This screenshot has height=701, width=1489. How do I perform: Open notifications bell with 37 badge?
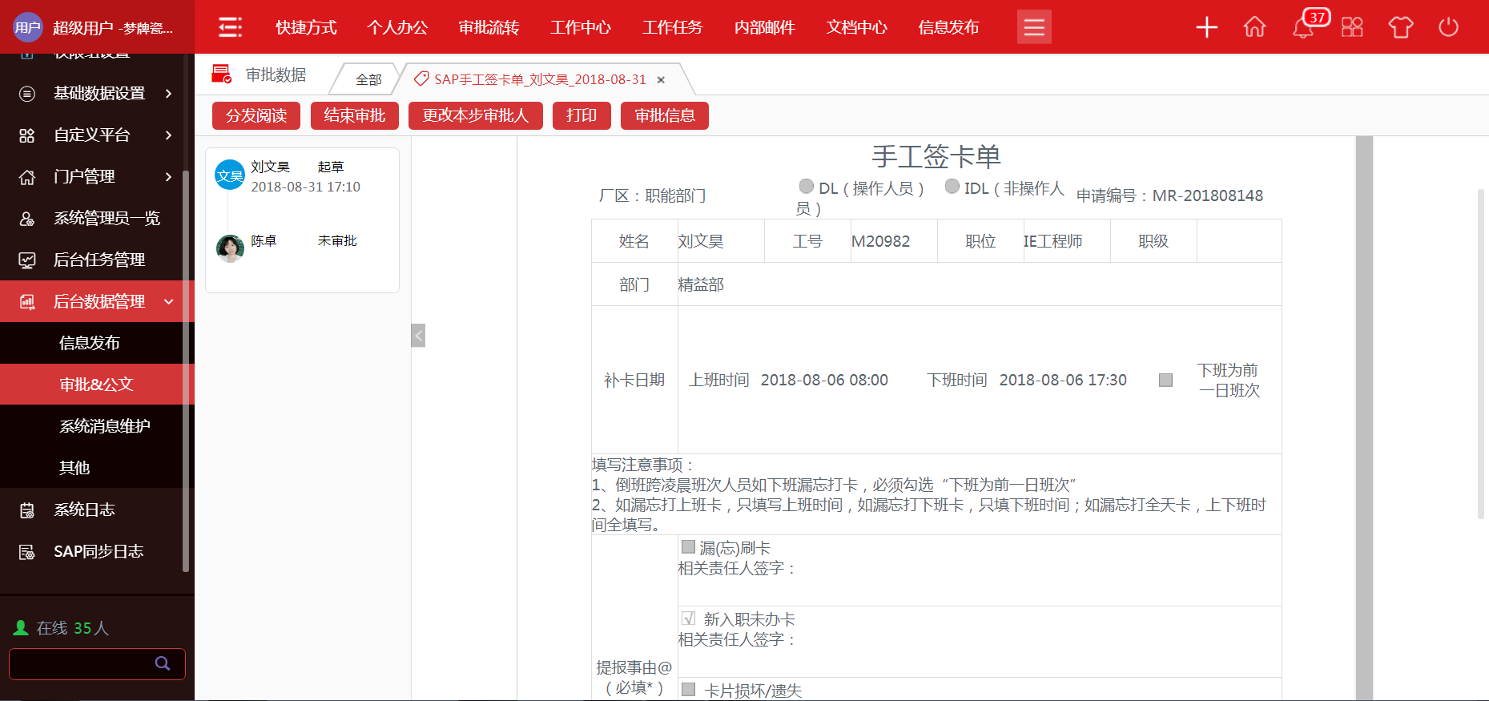coord(1304,27)
